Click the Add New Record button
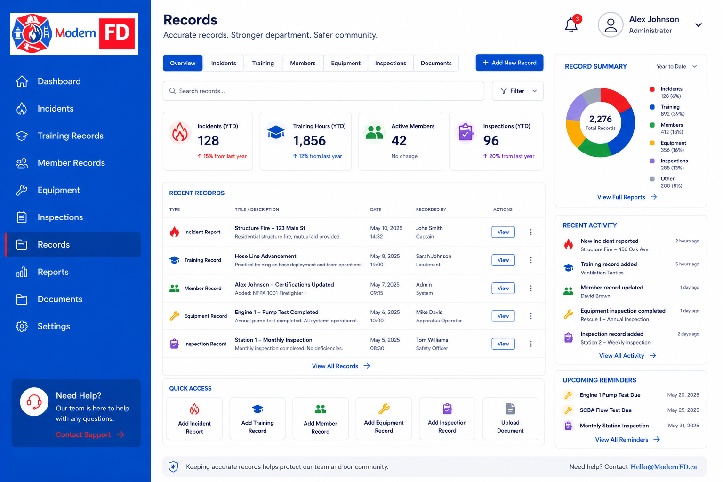This screenshot has width=723, height=482. tap(510, 63)
